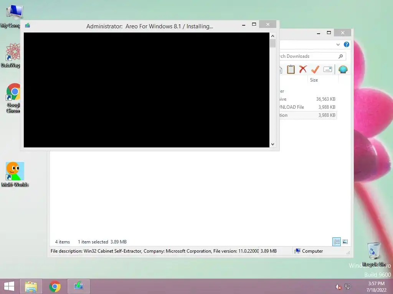Open Explorer help with blue question mark
This screenshot has height=294, width=393.
tap(347, 44)
